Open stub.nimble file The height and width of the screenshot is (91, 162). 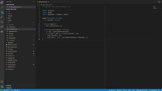[x=12, y=38]
